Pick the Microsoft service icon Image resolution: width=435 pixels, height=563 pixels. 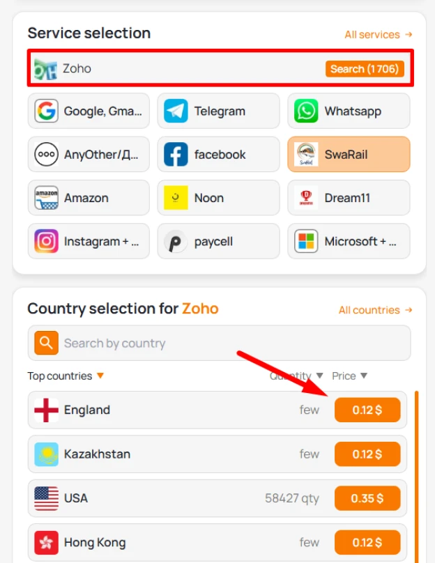click(306, 241)
